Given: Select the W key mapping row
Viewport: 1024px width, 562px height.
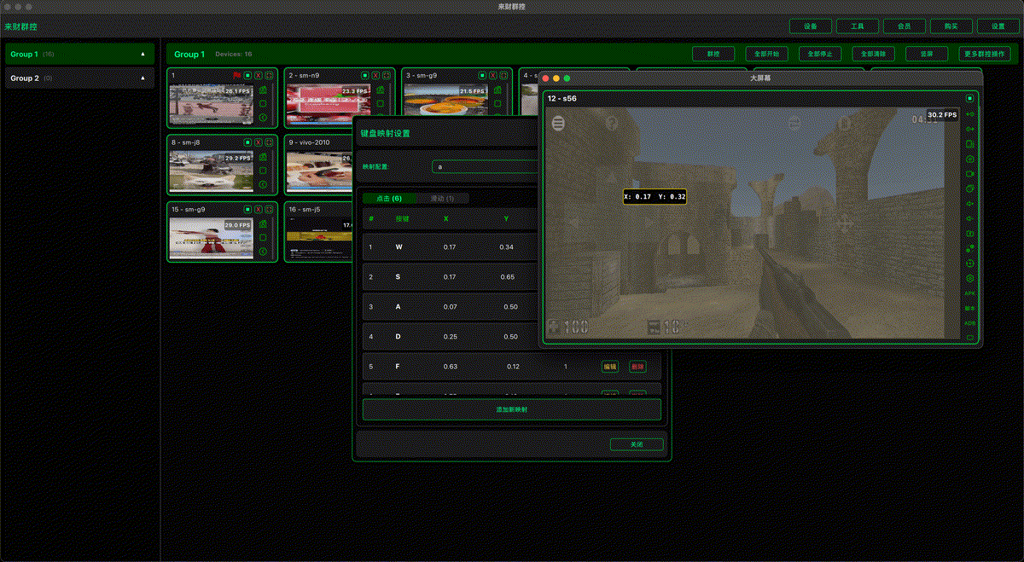Looking at the screenshot, I should pos(451,247).
